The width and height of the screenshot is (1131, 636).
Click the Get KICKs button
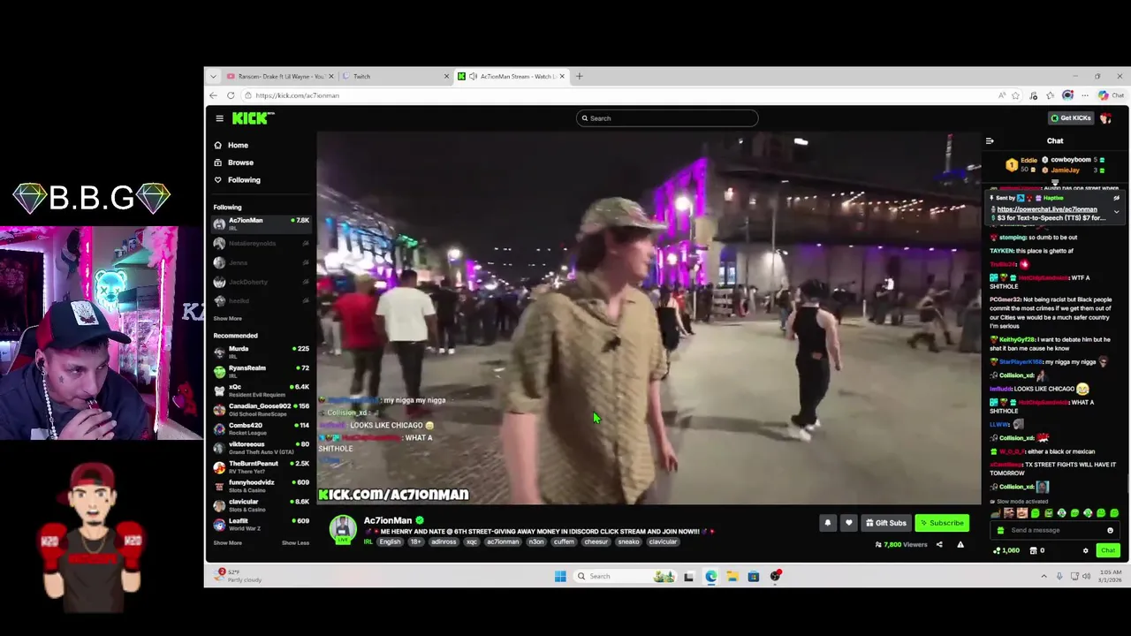pos(1070,118)
